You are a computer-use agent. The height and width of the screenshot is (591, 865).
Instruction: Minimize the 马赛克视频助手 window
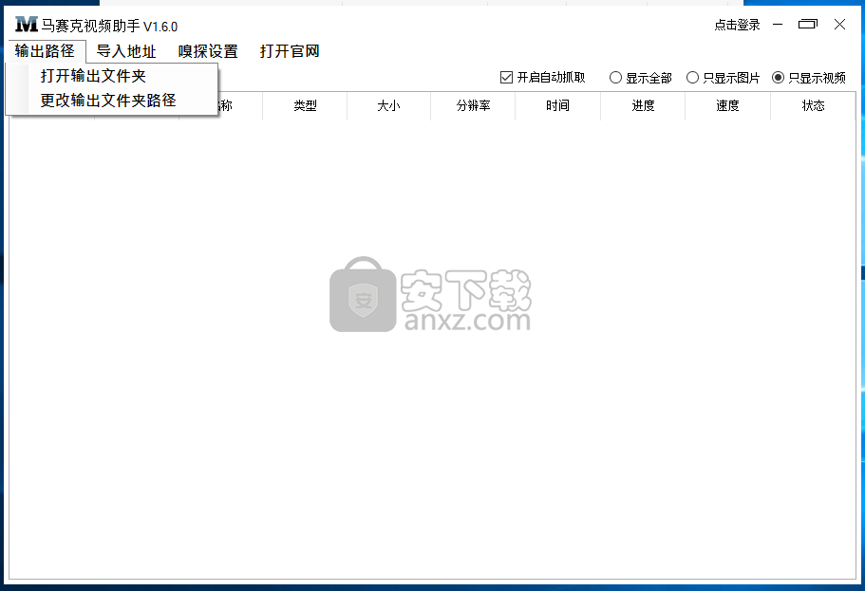click(778, 25)
